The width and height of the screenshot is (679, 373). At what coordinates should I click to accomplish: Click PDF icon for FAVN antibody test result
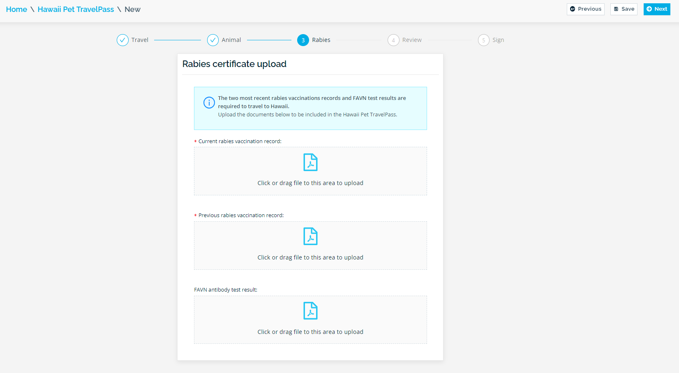pyautogui.click(x=310, y=310)
